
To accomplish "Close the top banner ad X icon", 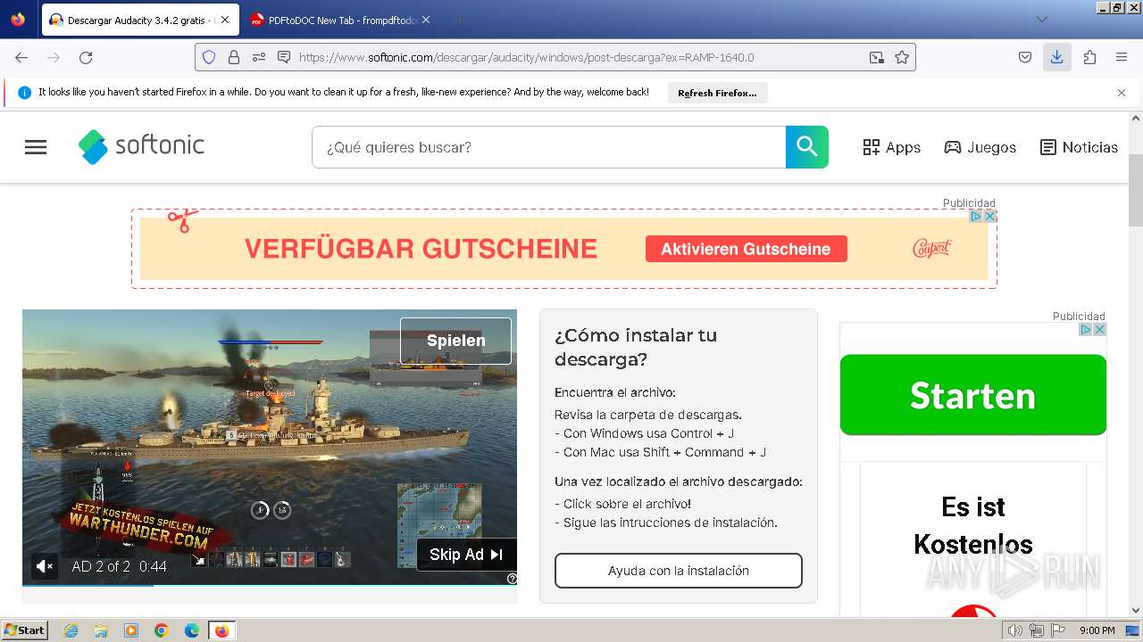I will click(x=989, y=216).
